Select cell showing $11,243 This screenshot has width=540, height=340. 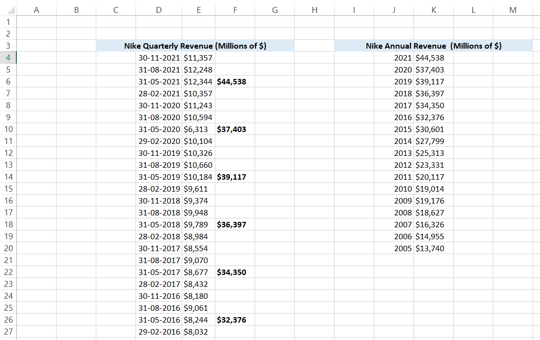(199, 105)
